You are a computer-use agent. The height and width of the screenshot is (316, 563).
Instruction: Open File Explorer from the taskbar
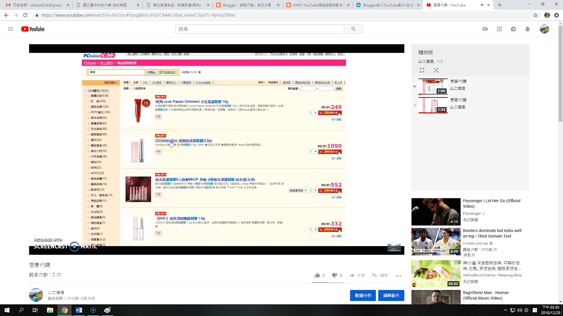50,310
